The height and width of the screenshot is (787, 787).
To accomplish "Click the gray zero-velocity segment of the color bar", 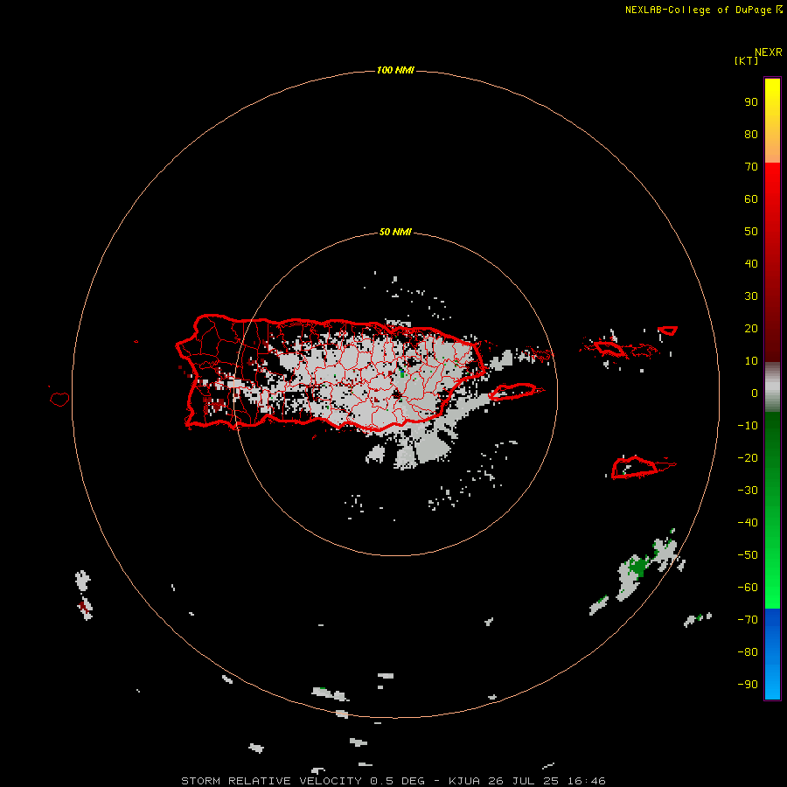I will click(x=772, y=387).
